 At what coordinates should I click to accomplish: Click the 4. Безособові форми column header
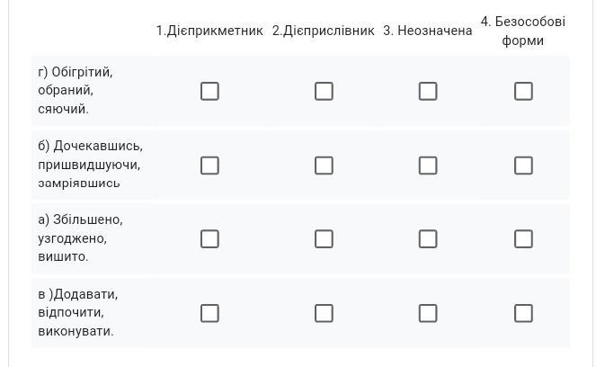click(x=523, y=31)
